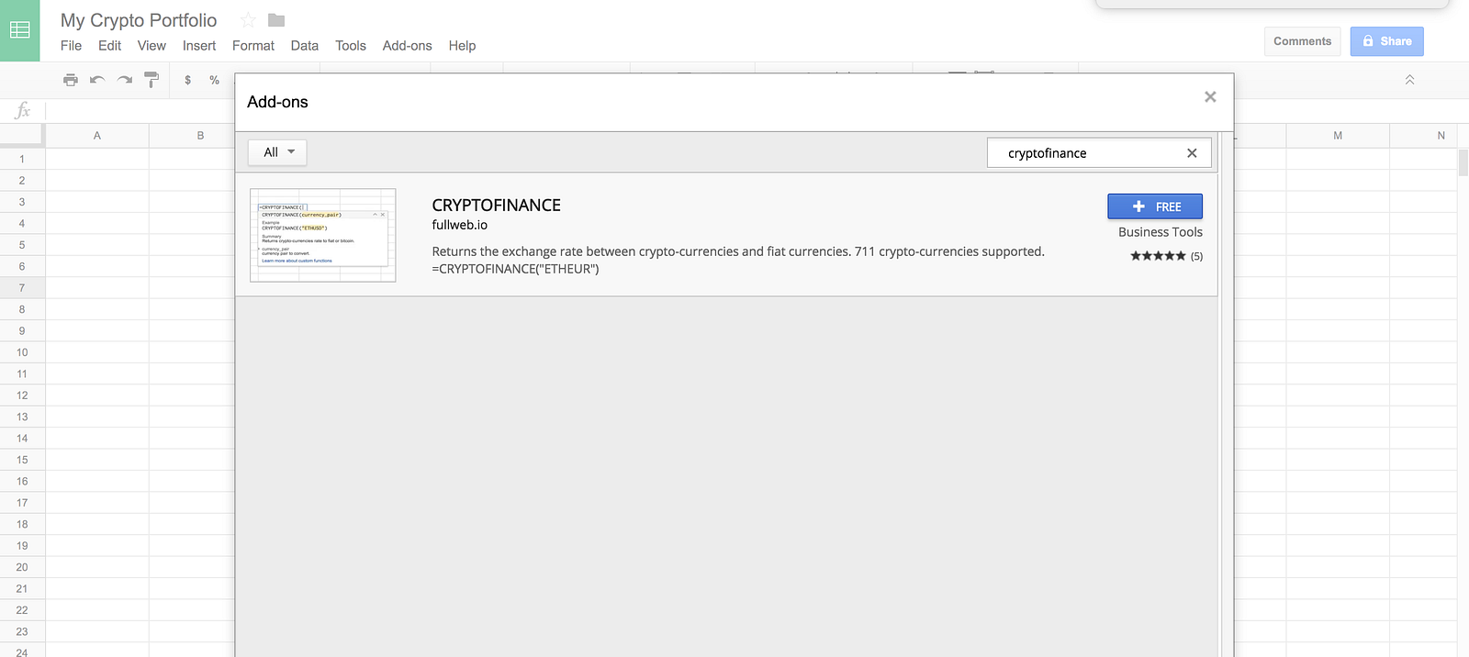This screenshot has width=1469, height=657.
Task: Open the CRYPTOFINANCE preview thumbnail
Action: tap(323, 235)
